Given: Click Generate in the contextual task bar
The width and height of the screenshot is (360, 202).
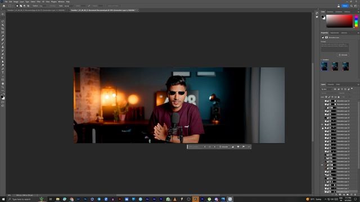Looking at the screenshot, I should tap(223, 147).
